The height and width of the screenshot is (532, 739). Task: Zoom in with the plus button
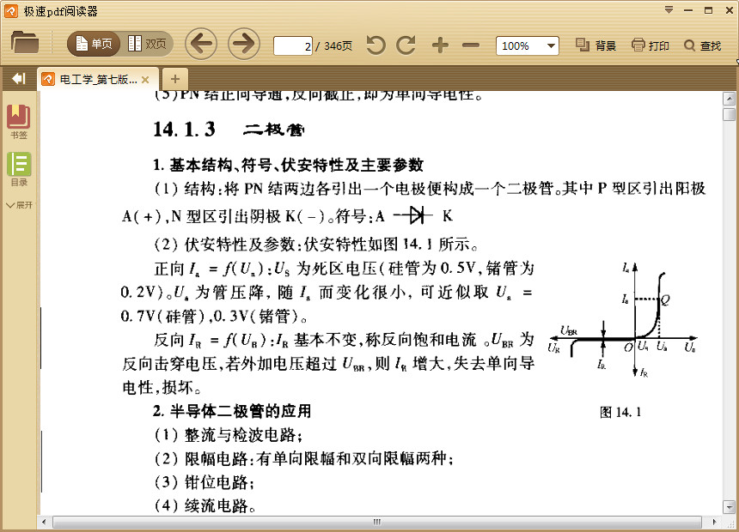tap(438, 45)
